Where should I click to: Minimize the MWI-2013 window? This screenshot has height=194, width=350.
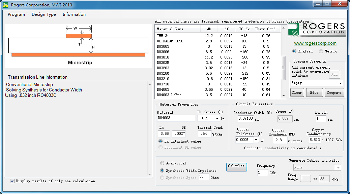tap(318, 4)
